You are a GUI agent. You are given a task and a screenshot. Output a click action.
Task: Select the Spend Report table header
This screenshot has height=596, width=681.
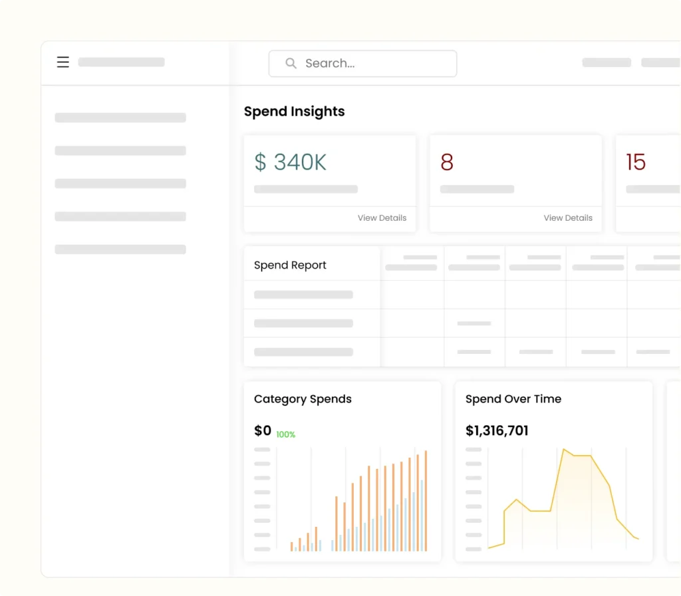click(x=290, y=265)
